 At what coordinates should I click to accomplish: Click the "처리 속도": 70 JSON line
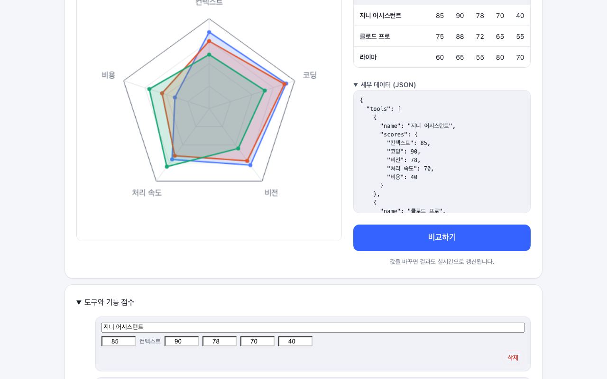click(x=410, y=169)
